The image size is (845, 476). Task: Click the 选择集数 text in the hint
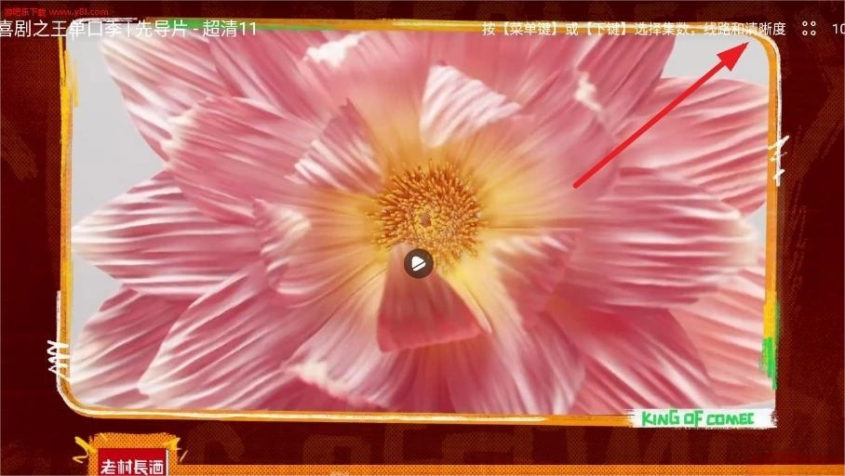pyautogui.click(x=671, y=29)
